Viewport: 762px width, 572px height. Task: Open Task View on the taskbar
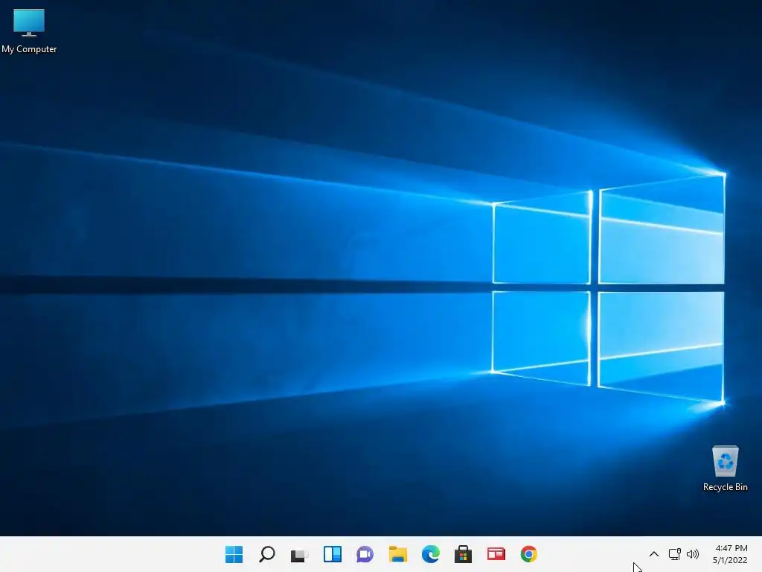click(299, 555)
